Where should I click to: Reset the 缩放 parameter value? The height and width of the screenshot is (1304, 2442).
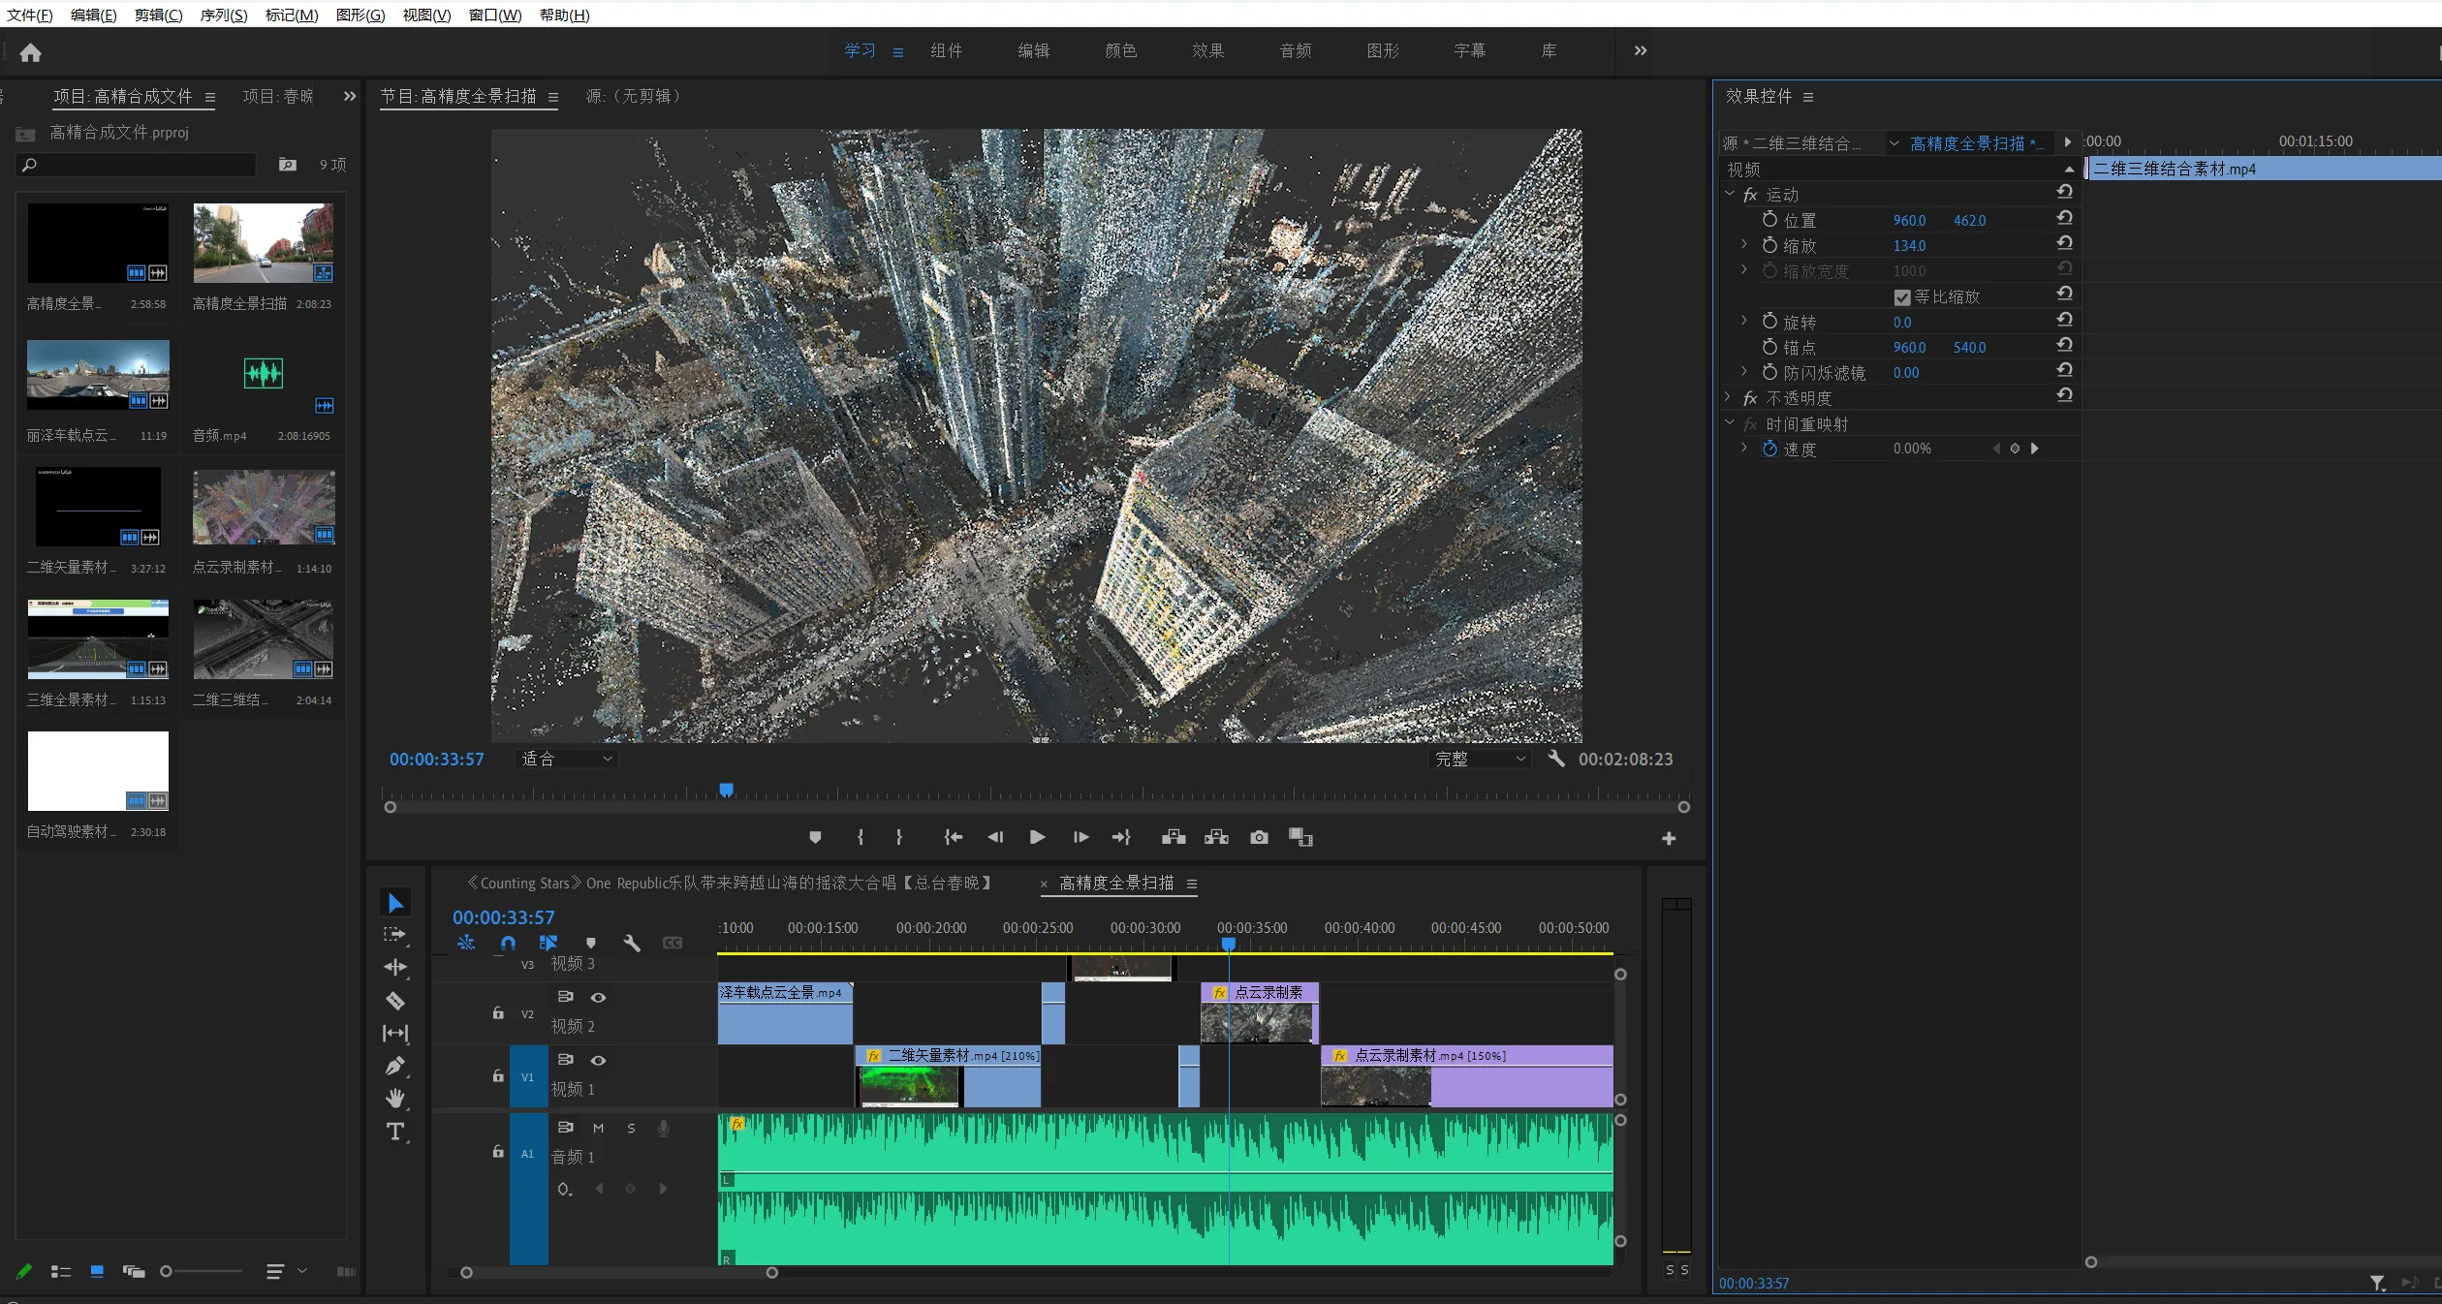[x=2064, y=244]
